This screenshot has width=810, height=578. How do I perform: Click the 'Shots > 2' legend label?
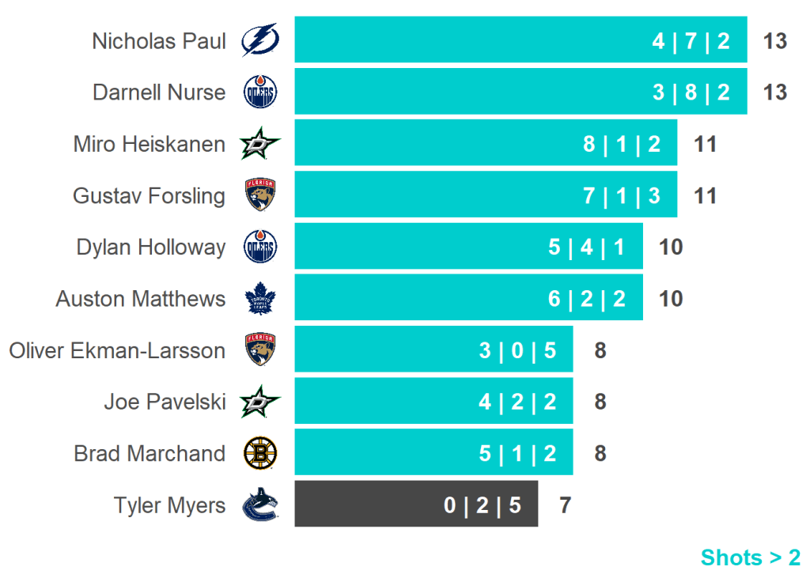[750, 557]
